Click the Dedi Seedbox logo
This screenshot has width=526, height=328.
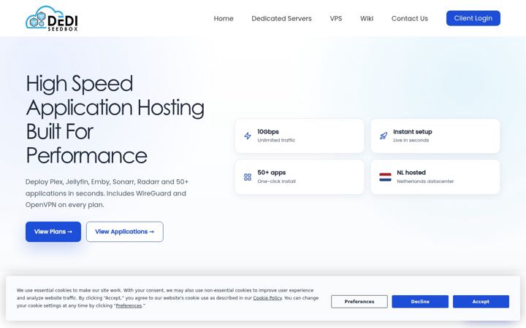52,18
